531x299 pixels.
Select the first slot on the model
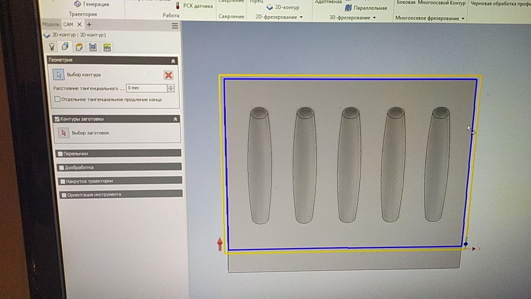pos(259,165)
